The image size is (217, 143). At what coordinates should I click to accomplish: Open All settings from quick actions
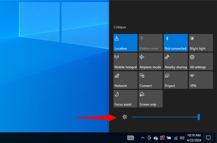(201, 61)
